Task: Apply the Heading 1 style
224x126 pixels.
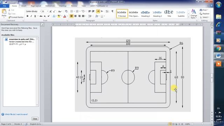Action: [146, 14]
